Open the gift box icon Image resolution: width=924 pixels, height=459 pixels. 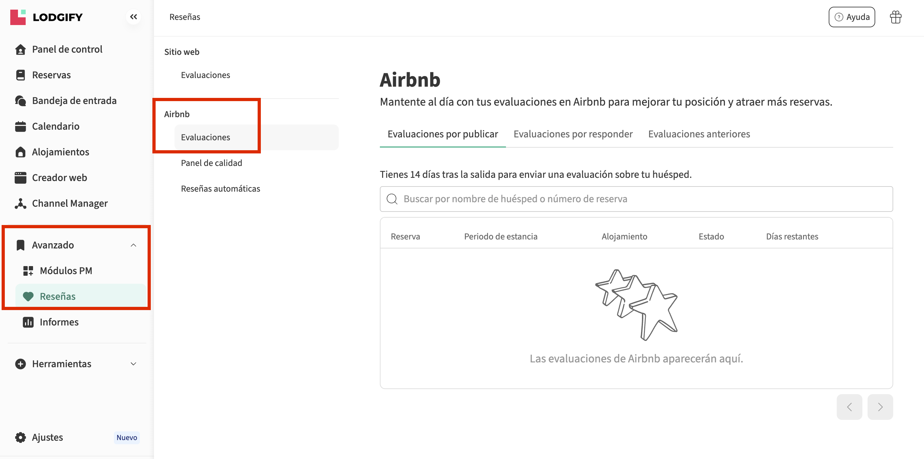895,17
